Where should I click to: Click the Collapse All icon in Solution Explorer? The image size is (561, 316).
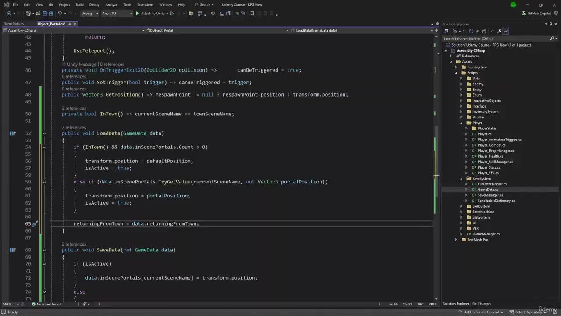pyautogui.click(x=478, y=31)
